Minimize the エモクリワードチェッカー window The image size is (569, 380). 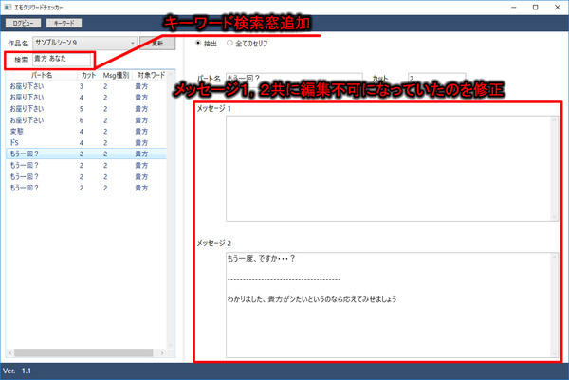514,8
